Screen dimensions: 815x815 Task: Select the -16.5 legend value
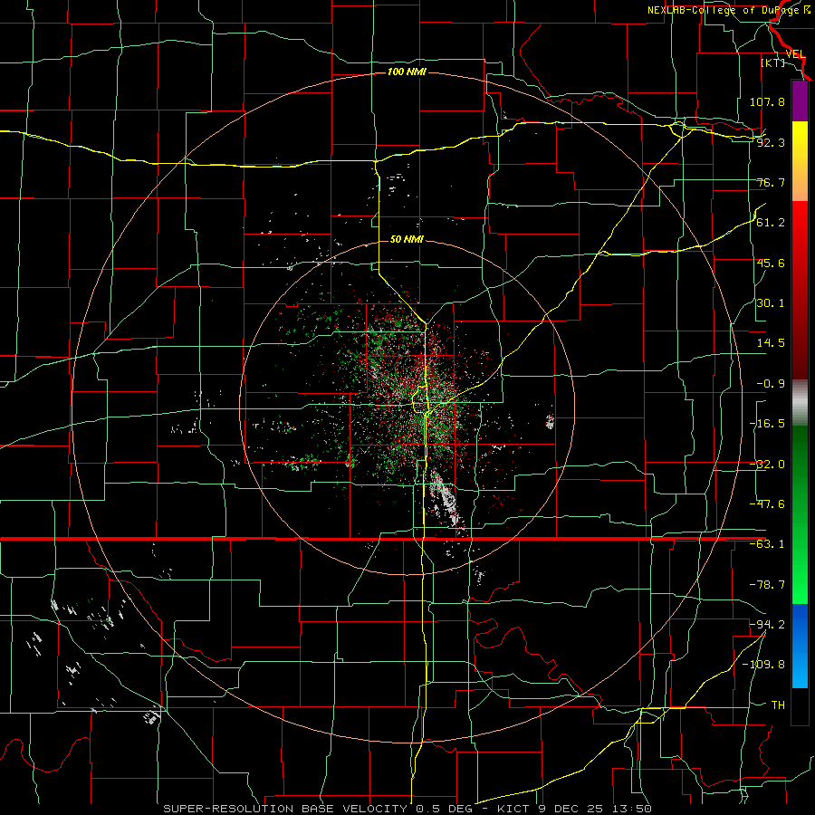(767, 424)
